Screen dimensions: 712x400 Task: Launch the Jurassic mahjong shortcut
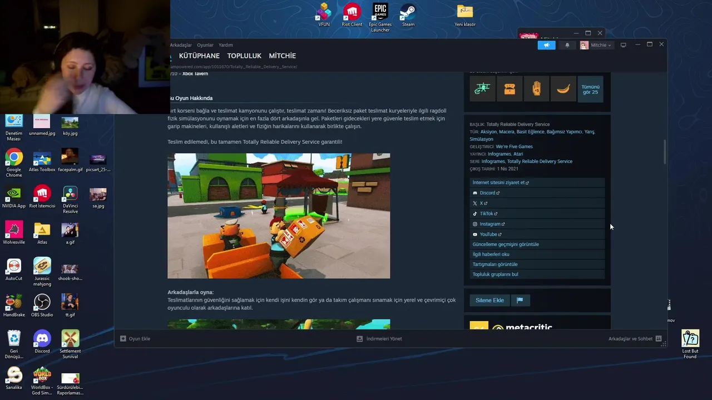[x=42, y=272]
